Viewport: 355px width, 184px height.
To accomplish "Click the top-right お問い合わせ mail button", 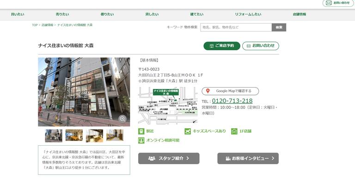I will click(x=338, y=3).
